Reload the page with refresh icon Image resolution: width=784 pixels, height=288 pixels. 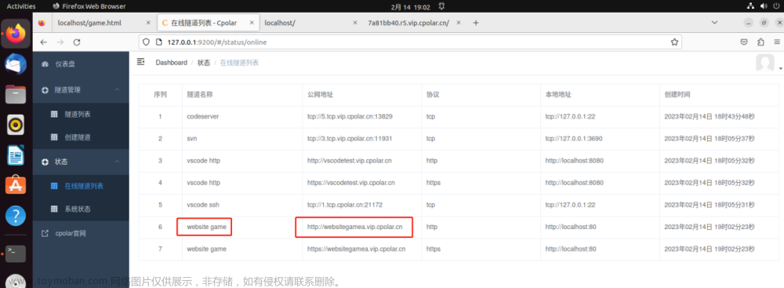pyautogui.click(x=77, y=42)
